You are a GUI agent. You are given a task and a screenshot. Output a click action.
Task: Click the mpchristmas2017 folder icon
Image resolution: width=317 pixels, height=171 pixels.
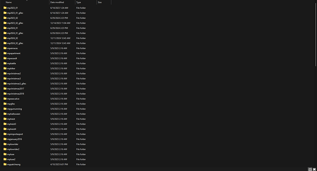coord(5,89)
